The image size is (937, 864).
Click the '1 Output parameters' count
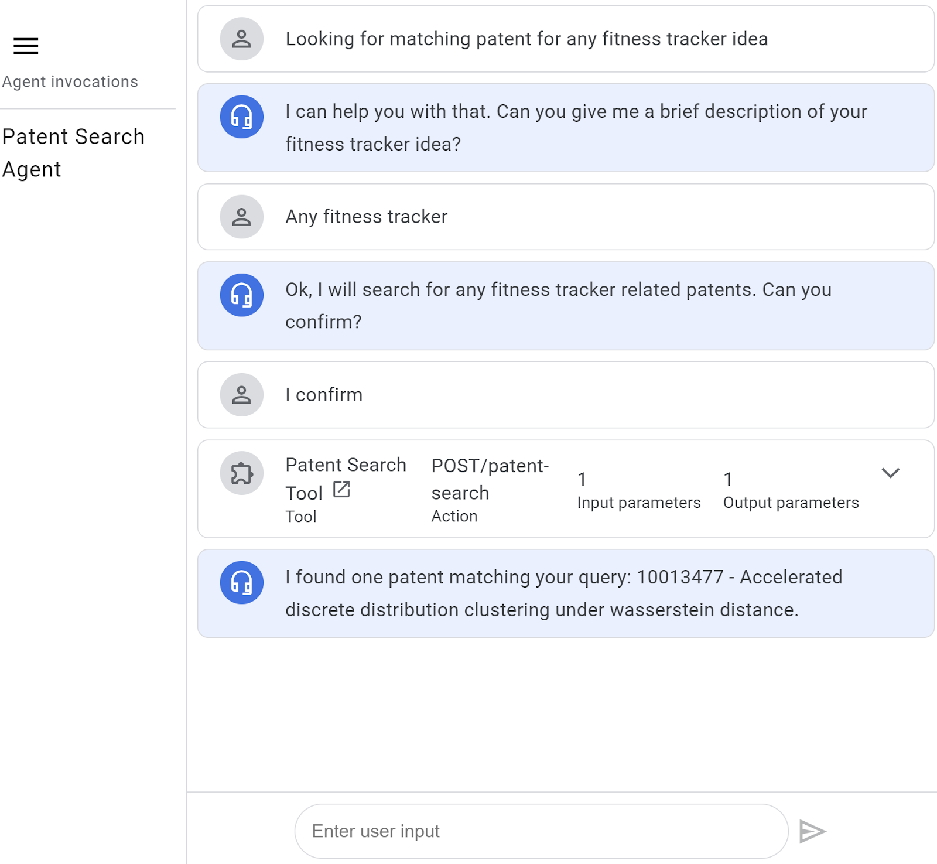pyautogui.click(x=791, y=490)
